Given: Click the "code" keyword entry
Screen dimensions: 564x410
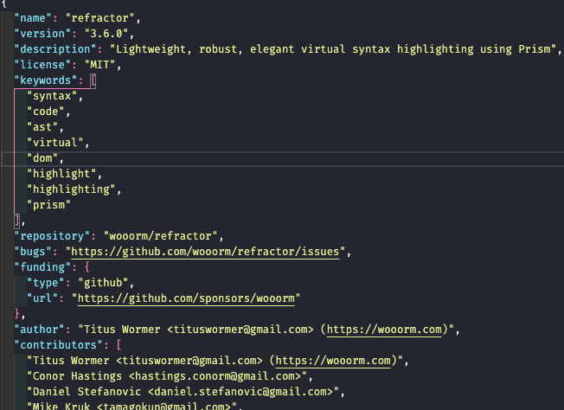Looking at the screenshot, I should (46, 112).
